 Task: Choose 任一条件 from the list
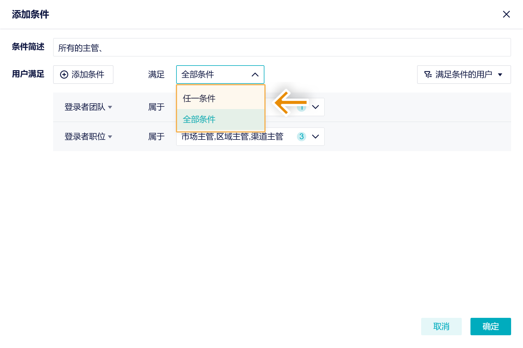tap(221, 99)
